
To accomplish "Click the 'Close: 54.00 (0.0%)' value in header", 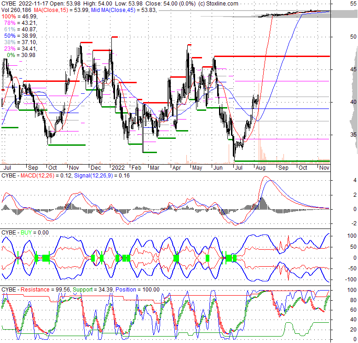I will (x=170, y=4).
